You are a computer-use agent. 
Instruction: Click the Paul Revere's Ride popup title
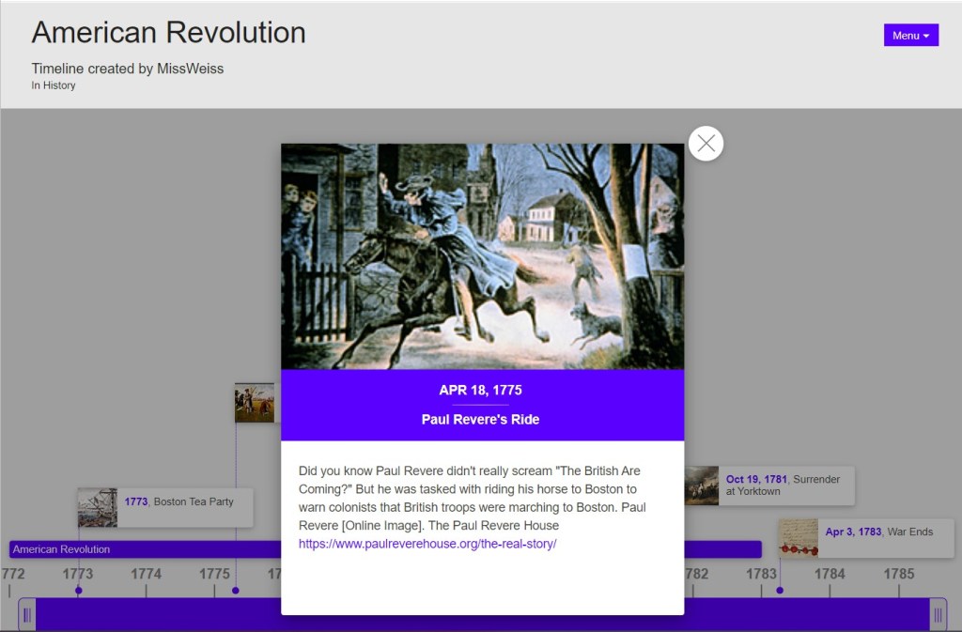tap(480, 420)
